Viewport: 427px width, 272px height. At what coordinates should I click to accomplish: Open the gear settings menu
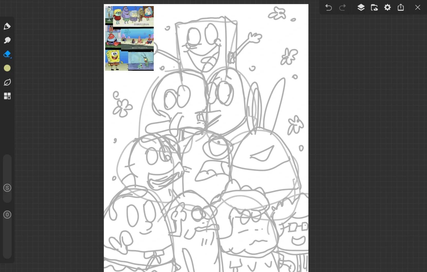(387, 8)
